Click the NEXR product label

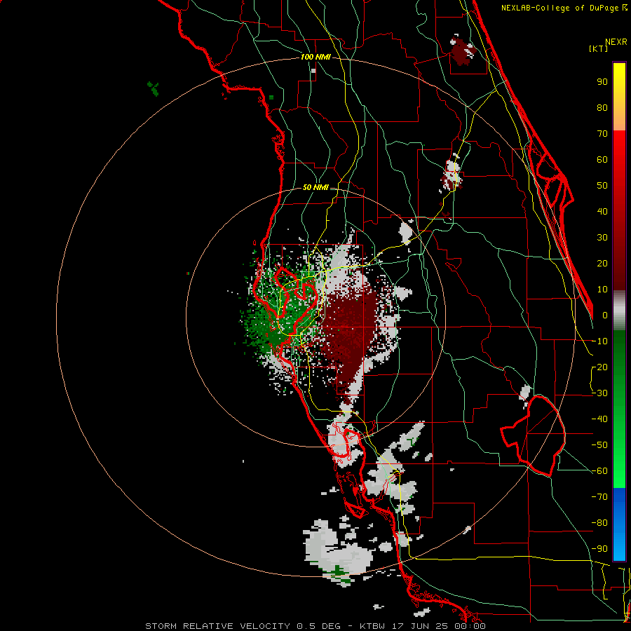pyautogui.click(x=616, y=42)
